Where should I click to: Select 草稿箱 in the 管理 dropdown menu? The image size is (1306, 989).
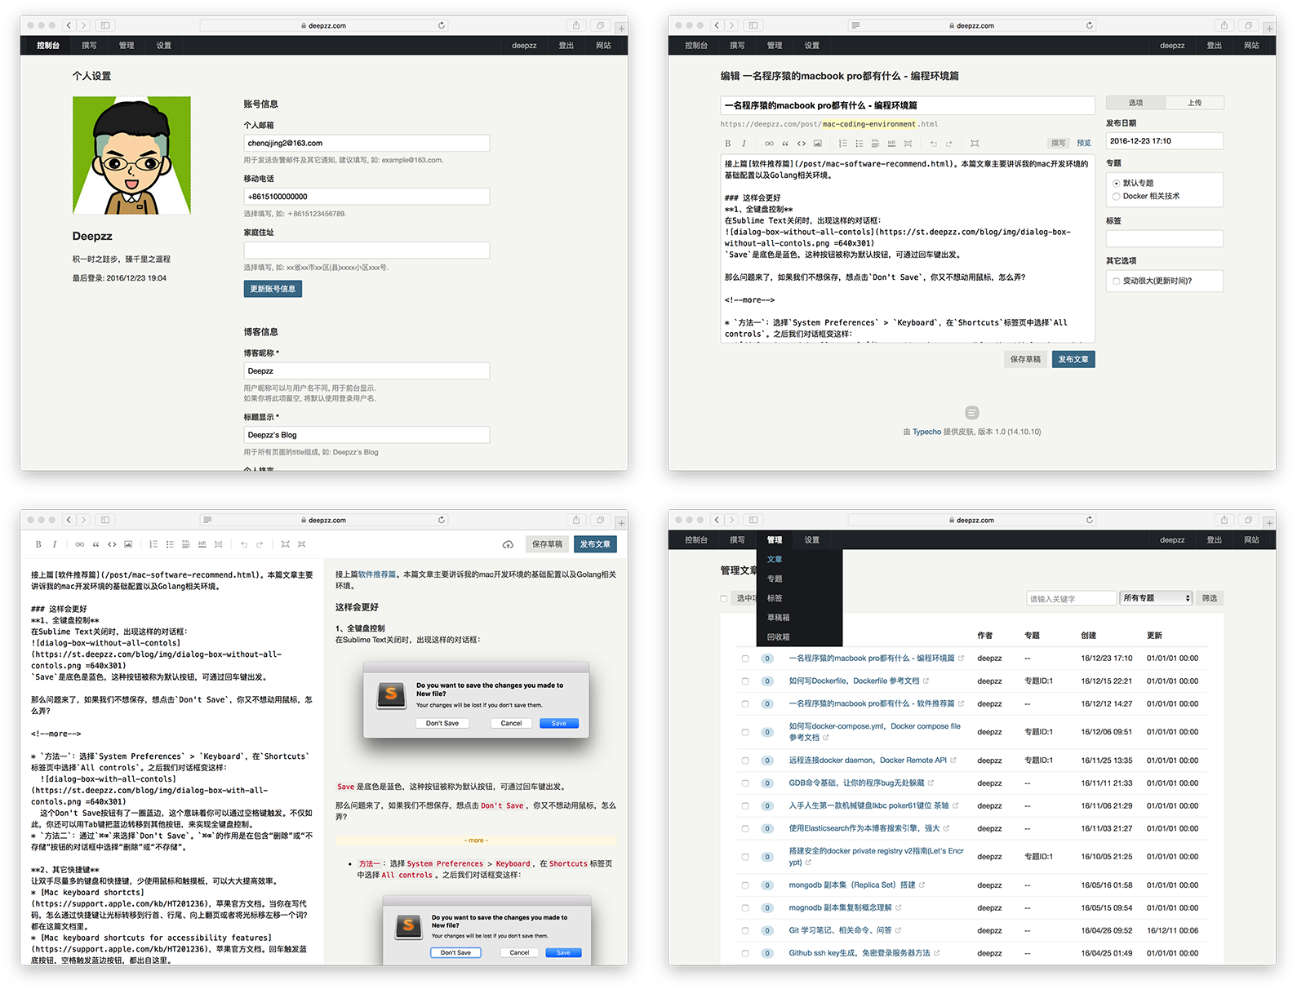[x=778, y=618]
